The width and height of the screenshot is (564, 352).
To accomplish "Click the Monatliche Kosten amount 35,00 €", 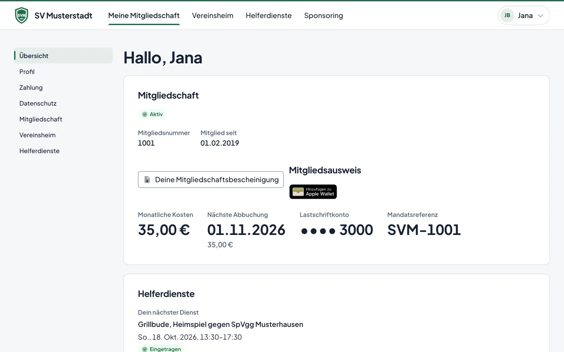I will [x=164, y=230].
